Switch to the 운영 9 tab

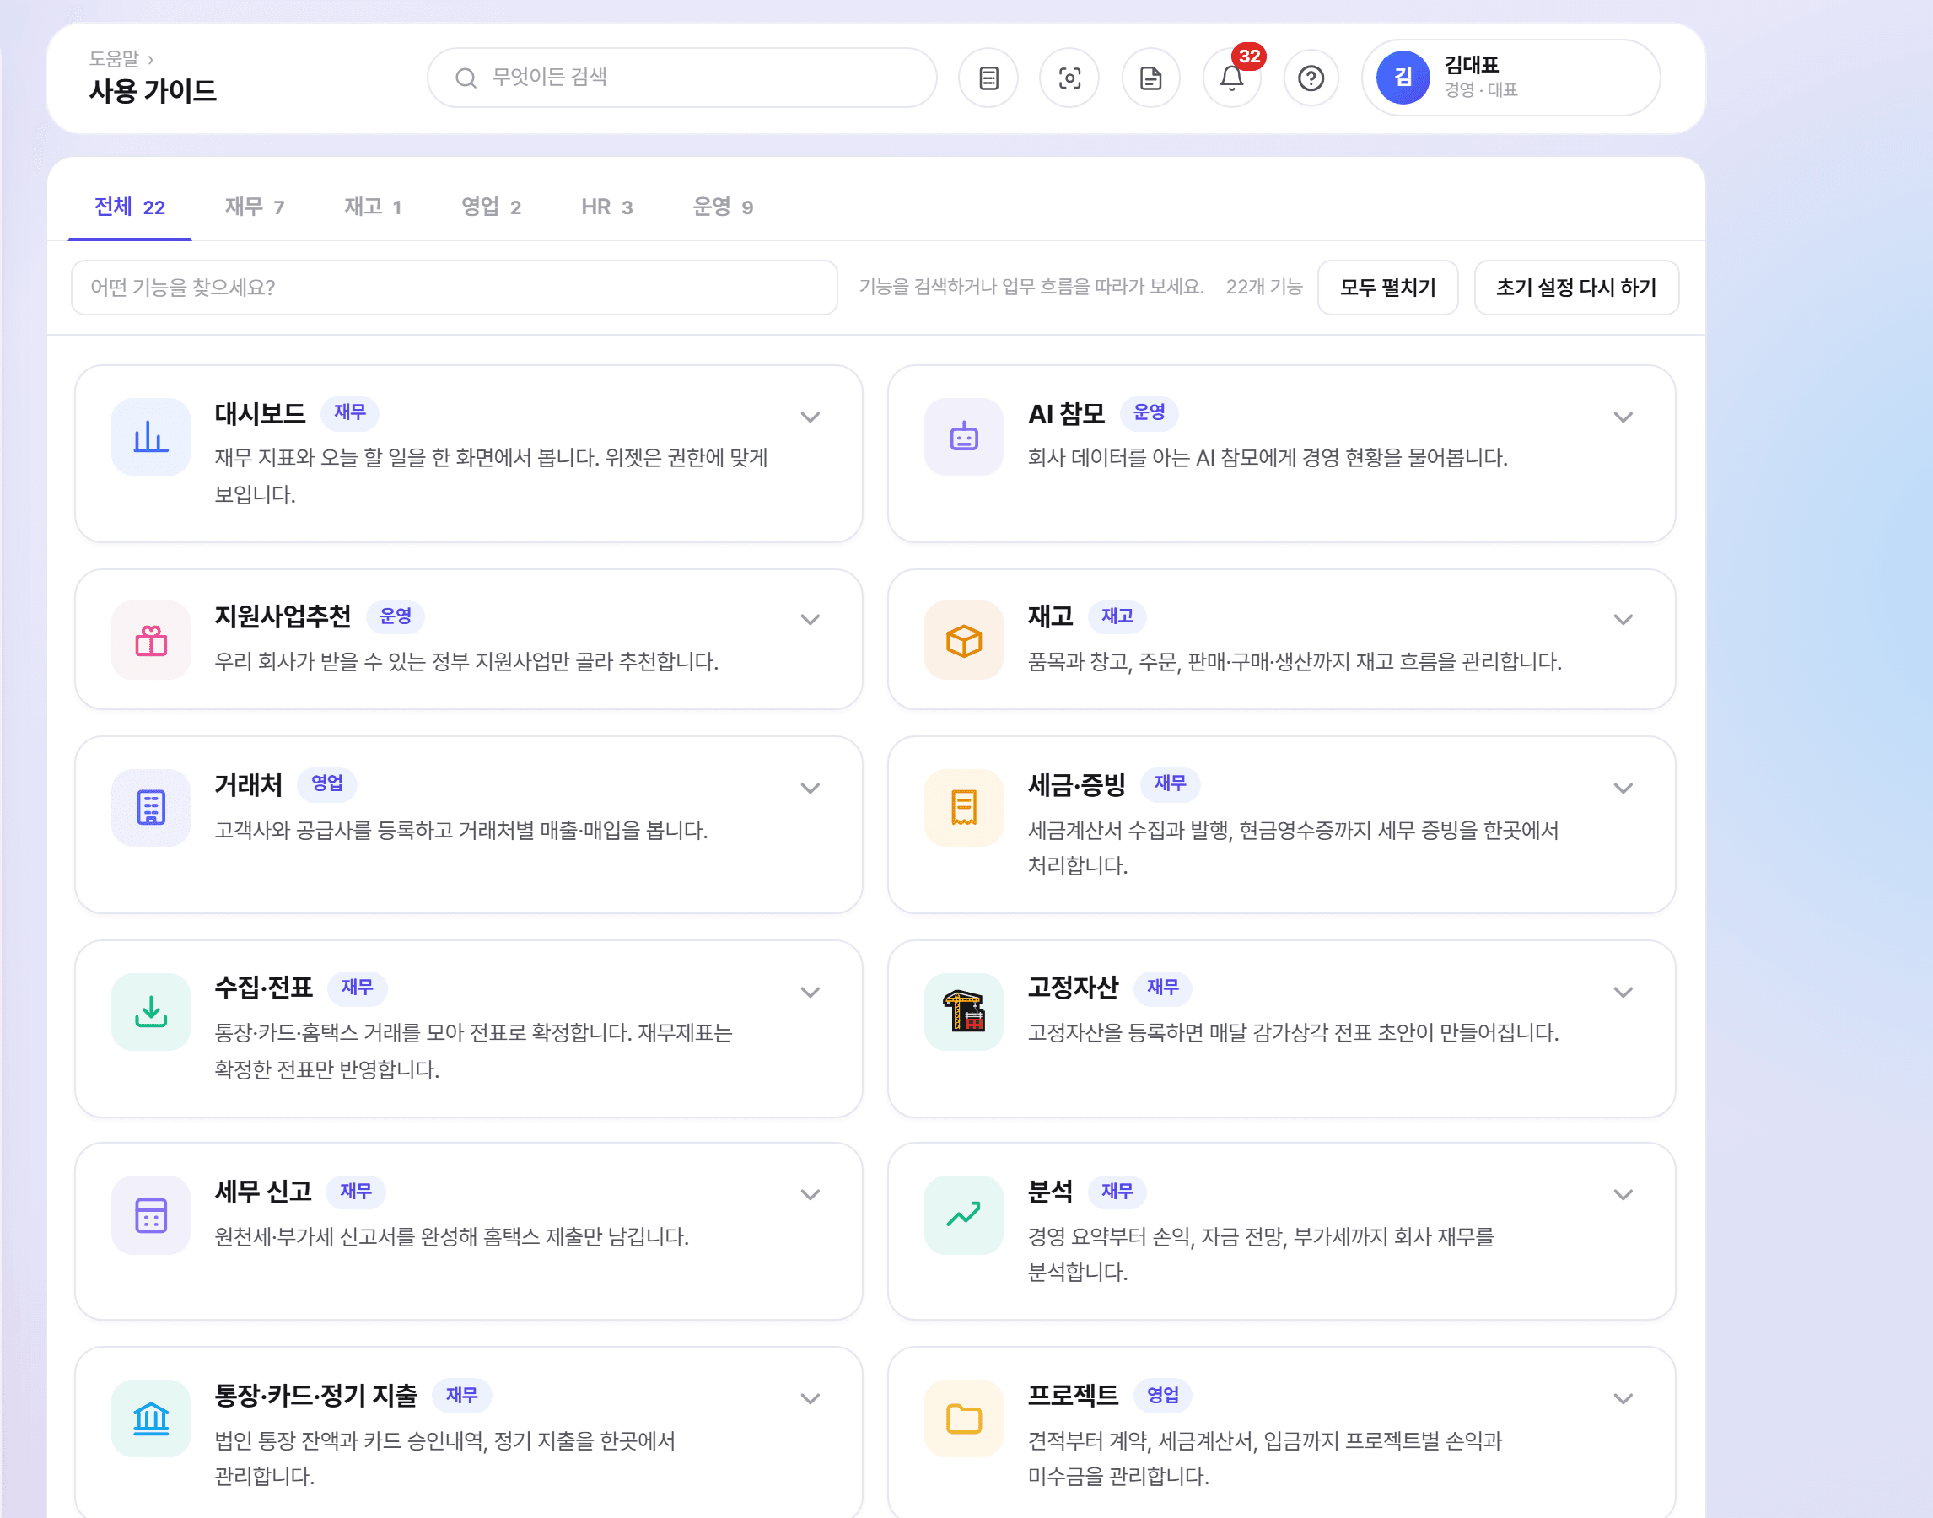pos(723,207)
